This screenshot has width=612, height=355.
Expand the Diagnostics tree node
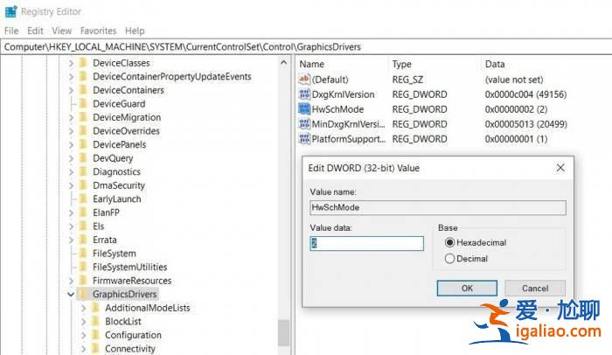tap(71, 172)
